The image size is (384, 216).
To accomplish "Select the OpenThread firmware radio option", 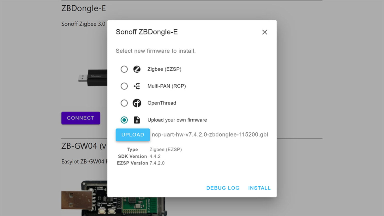I will point(124,103).
